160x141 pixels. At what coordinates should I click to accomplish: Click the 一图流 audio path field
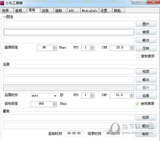point(69,32)
